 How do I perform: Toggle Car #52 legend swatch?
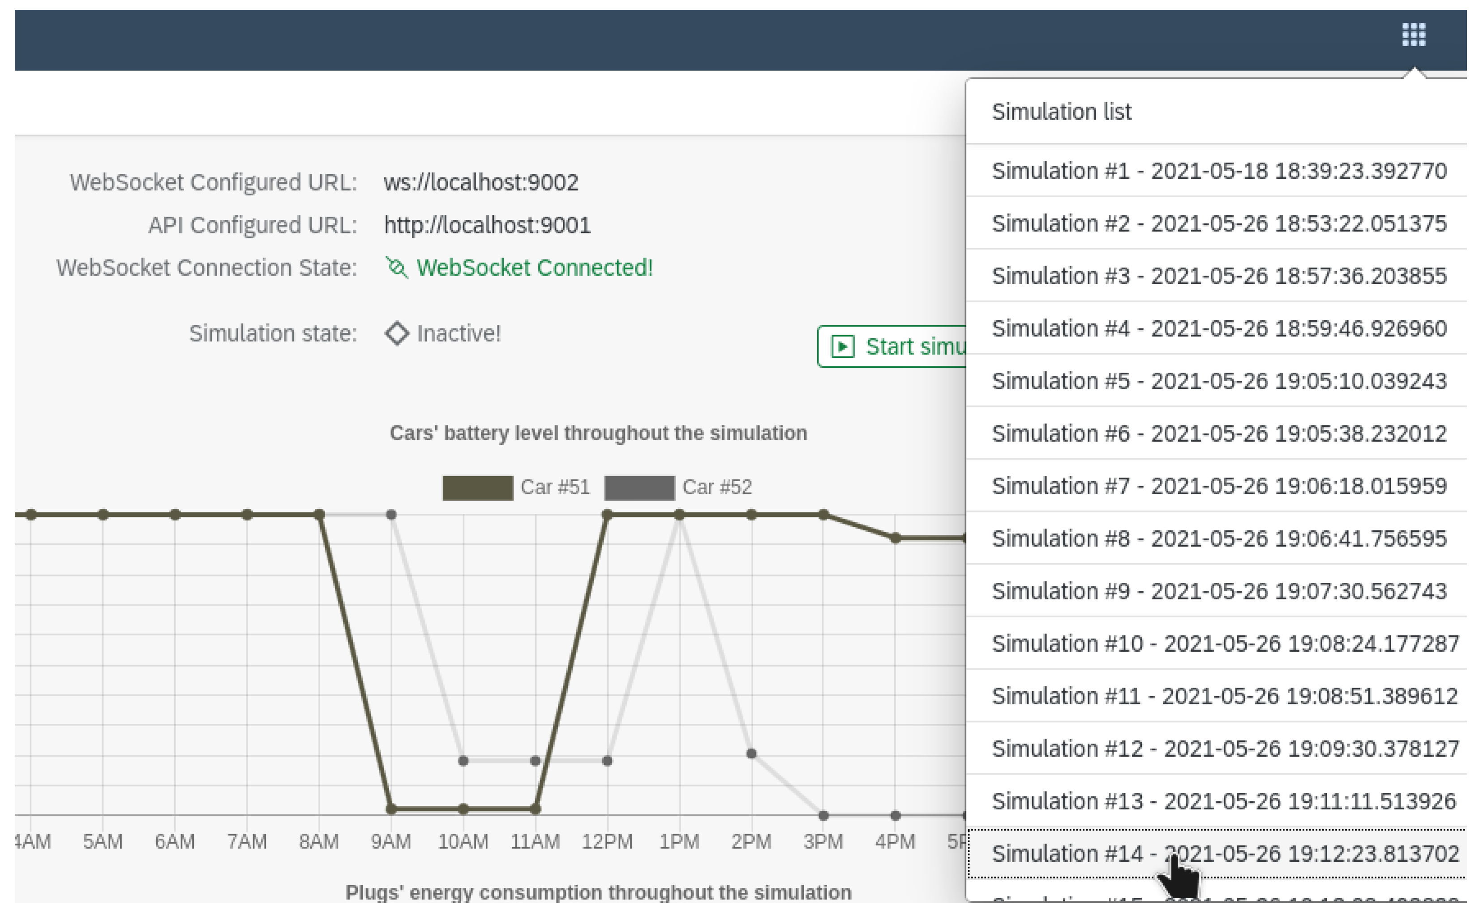[639, 487]
